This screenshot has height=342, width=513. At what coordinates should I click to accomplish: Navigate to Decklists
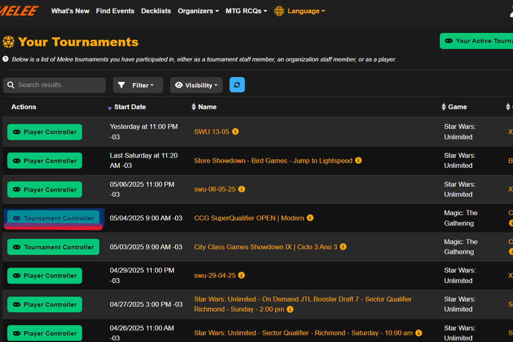[x=156, y=11]
